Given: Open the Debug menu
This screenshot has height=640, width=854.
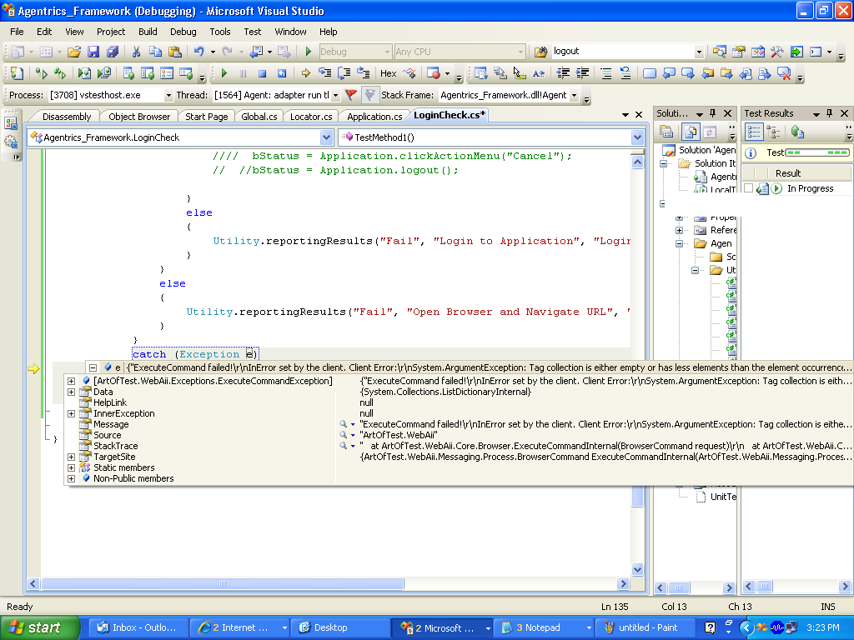Looking at the screenshot, I should [183, 32].
